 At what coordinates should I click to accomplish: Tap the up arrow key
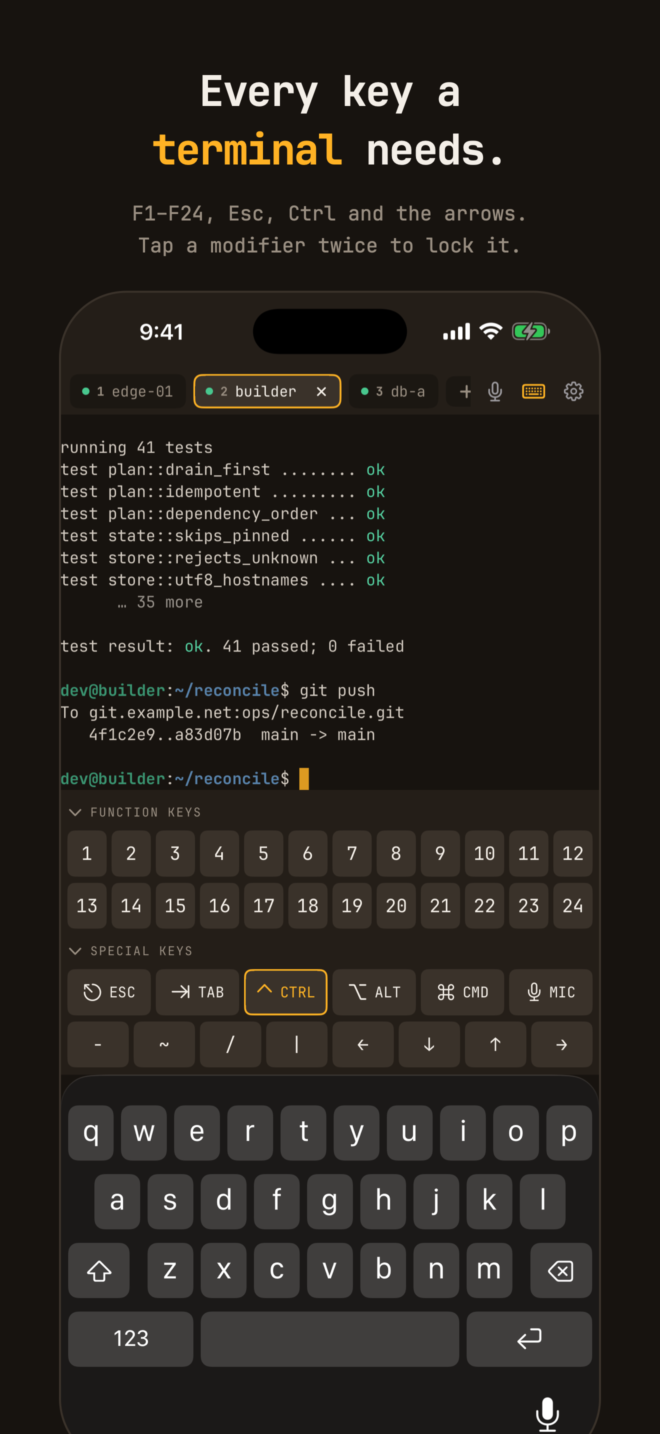[x=495, y=1044]
